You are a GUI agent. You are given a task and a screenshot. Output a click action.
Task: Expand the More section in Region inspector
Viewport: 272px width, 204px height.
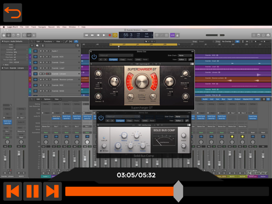coord(6,65)
